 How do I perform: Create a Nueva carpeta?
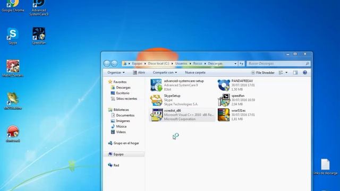[195, 73]
